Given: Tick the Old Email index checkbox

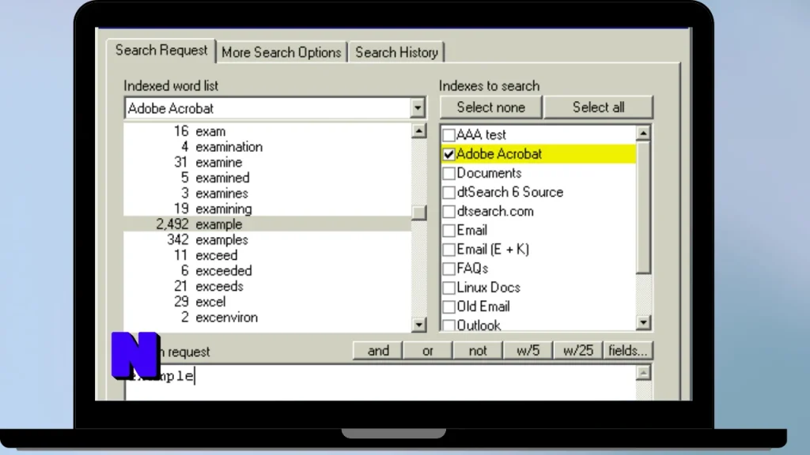Looking at the screenshot, I should tap(449, 307).
